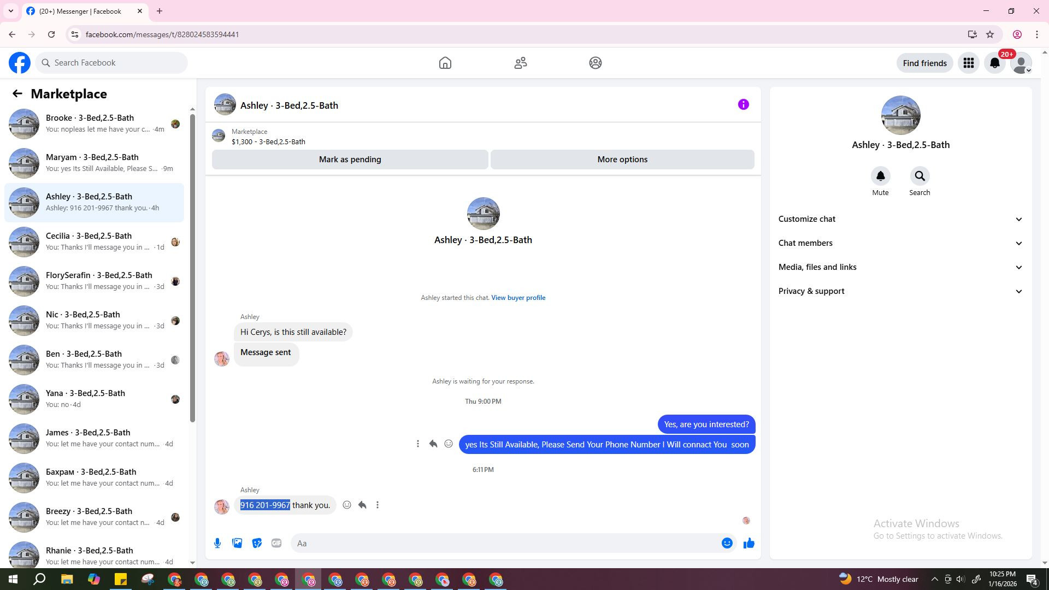Click Mark as pending button

(350, 160)
